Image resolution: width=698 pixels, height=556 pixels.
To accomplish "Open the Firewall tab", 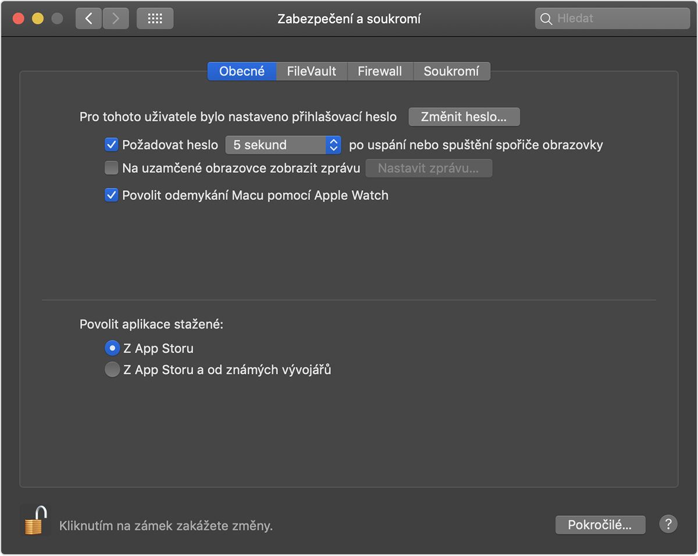I will coord(380,72).
